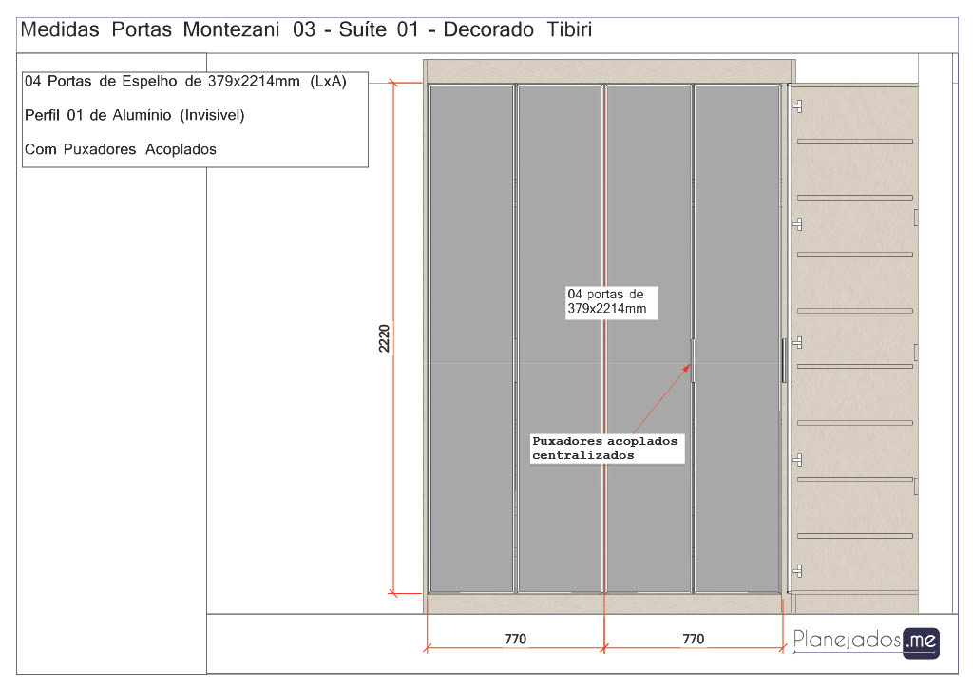Select the rightmost mirror door panel
The width and height of the screenshot is (973, 690).
737,238
